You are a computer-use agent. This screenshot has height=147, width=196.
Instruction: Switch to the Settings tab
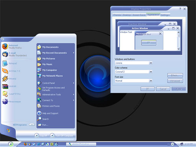point(165,15)
